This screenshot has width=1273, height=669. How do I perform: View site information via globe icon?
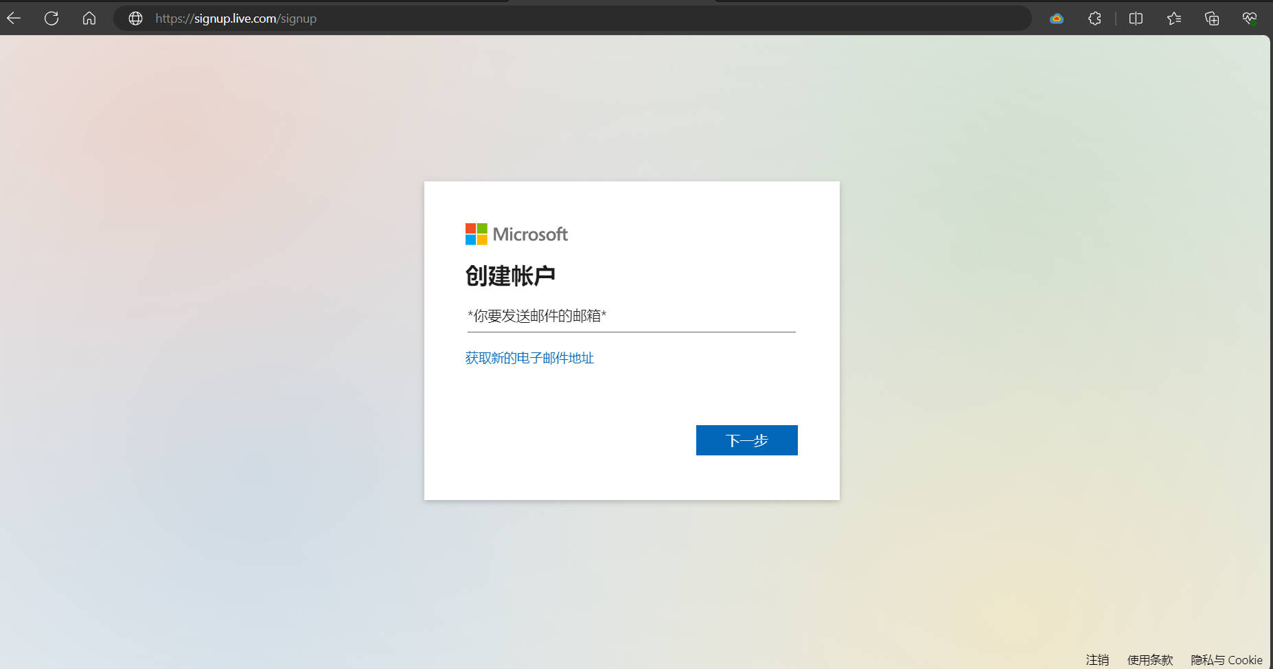tap(136, 19)
